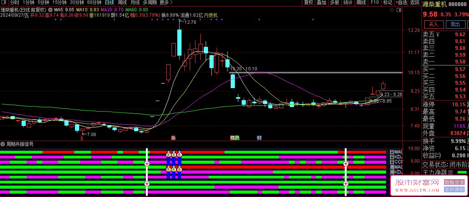Select the 日线 daily period
This screenshot has width=469, height=197.
point(109,3)
